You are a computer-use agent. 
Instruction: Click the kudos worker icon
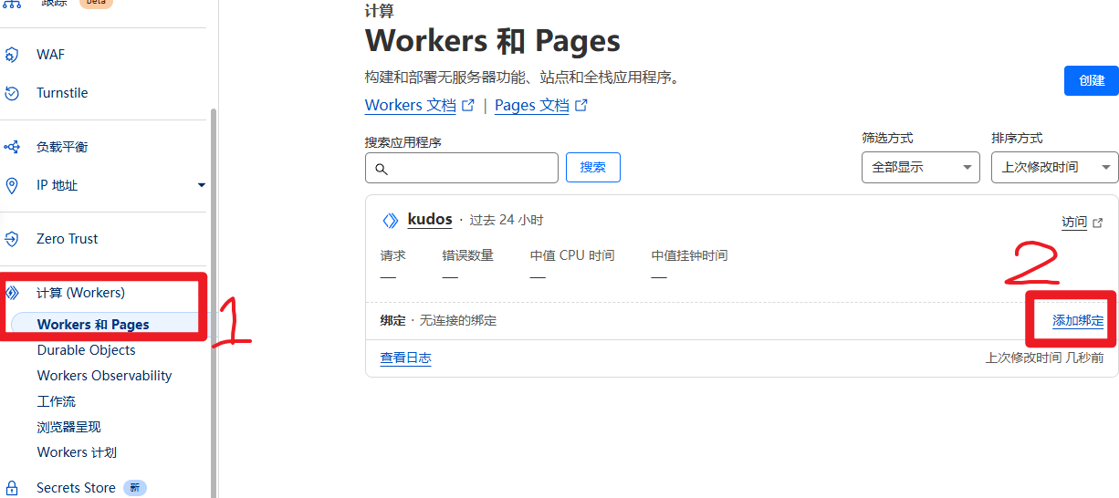point(391,221)
